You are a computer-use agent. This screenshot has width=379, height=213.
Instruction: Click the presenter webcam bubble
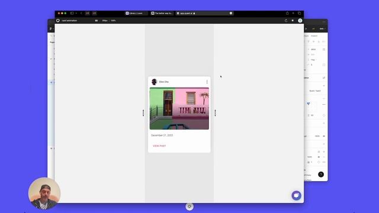pos(44,193)
